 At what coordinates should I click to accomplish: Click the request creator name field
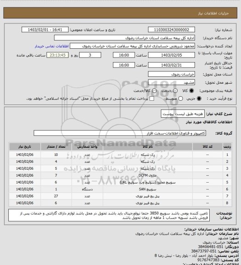132,46
